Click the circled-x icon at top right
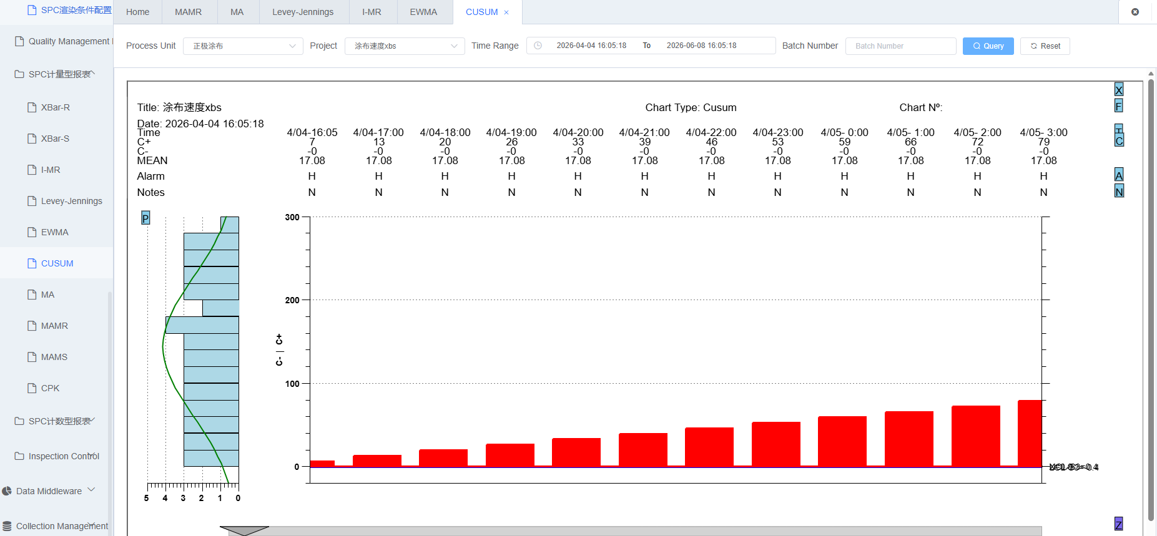The width and height of the screenshot is (1157, 536). (x=1135, y=12)
